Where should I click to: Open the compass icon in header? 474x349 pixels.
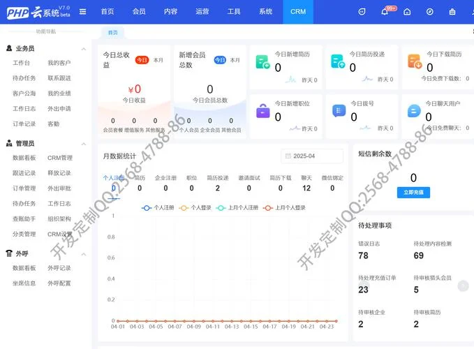click(x=429, y=12)
